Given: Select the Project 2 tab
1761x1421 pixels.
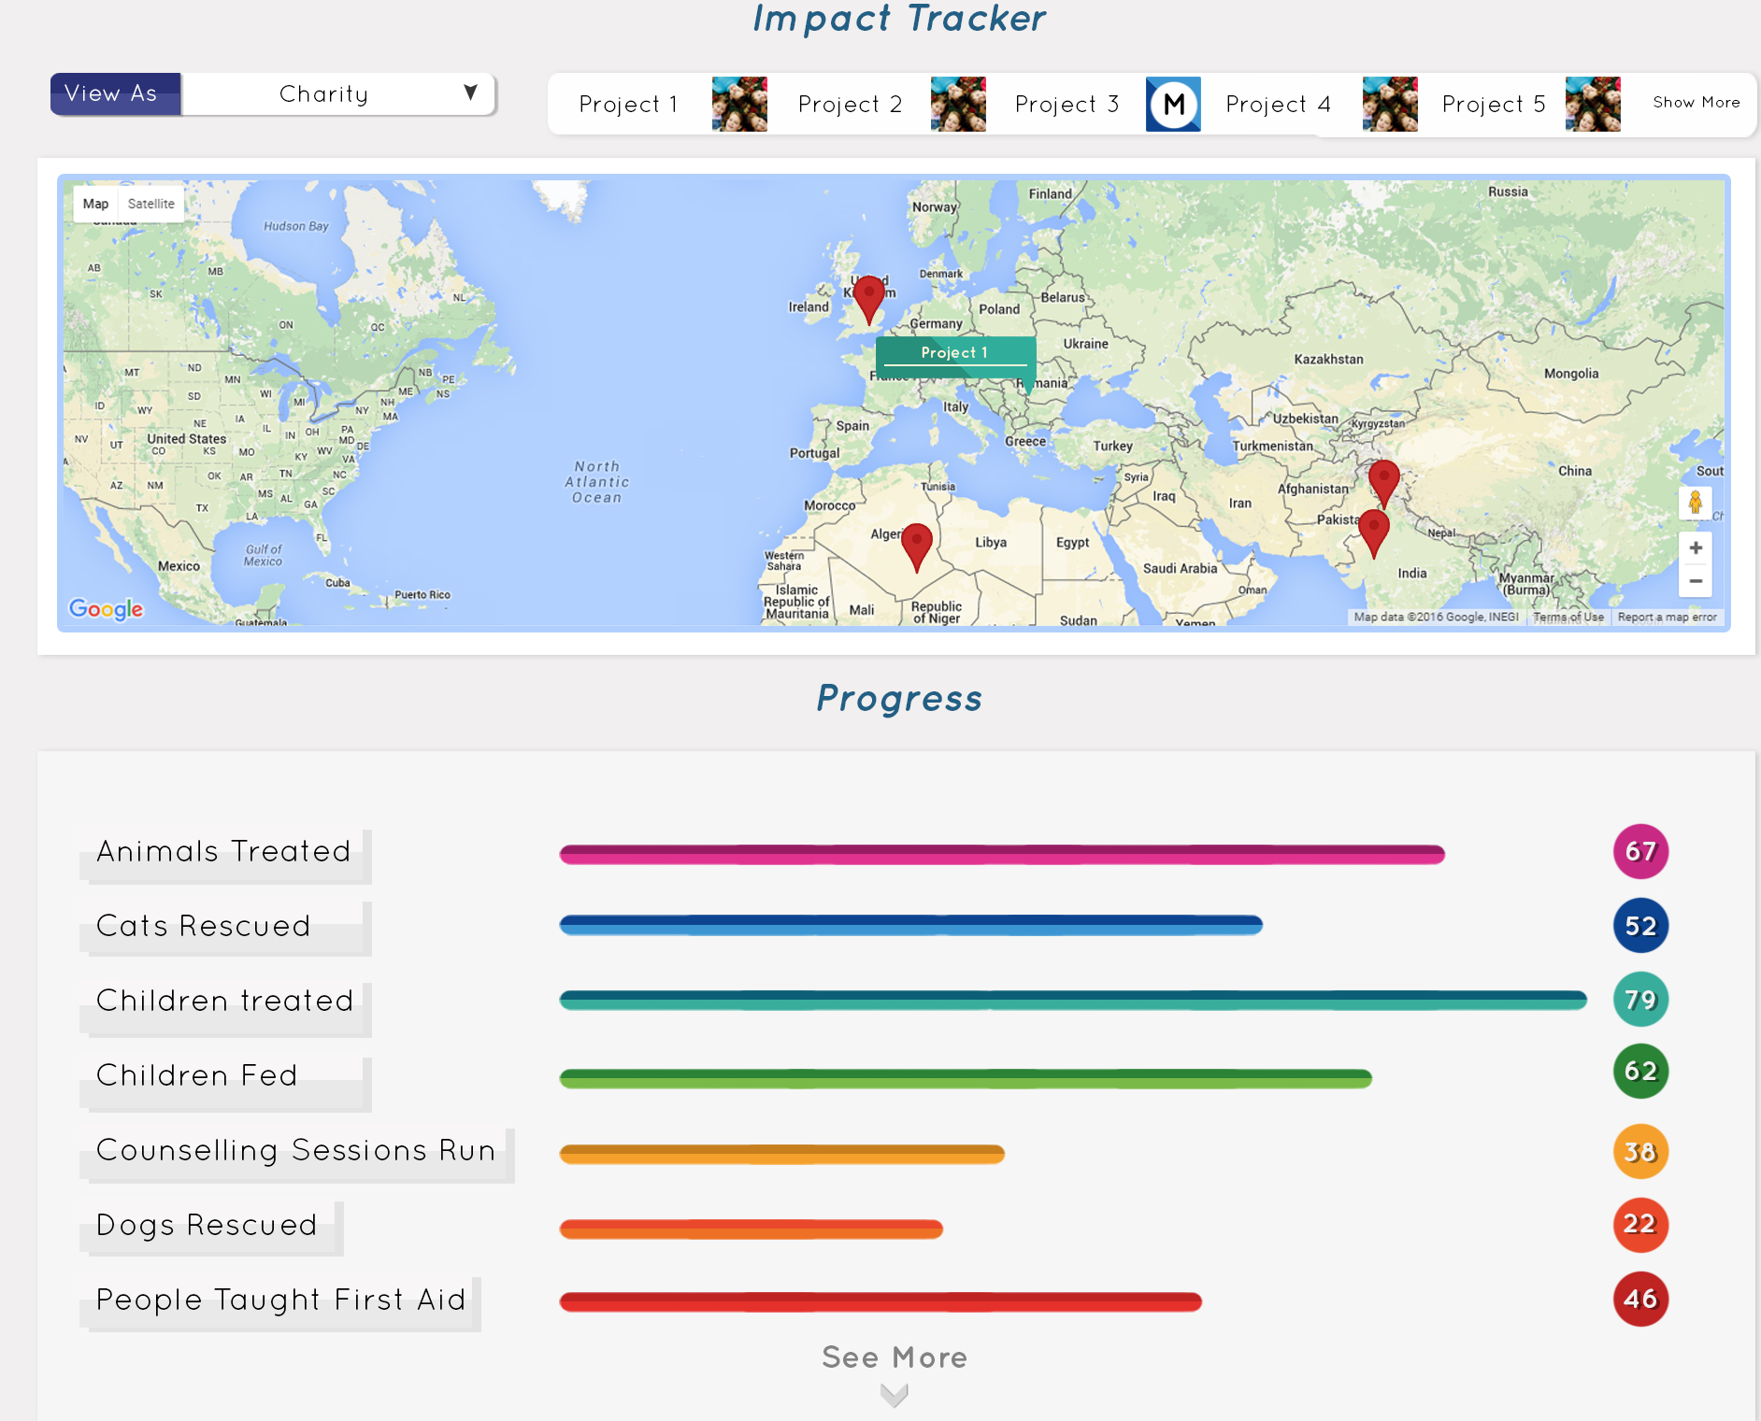Looking at the screenshot, I should 850,105.
